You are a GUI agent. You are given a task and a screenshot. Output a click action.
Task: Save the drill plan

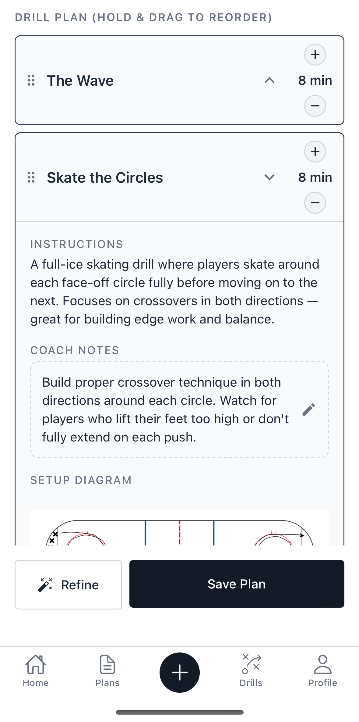point(237,584)
